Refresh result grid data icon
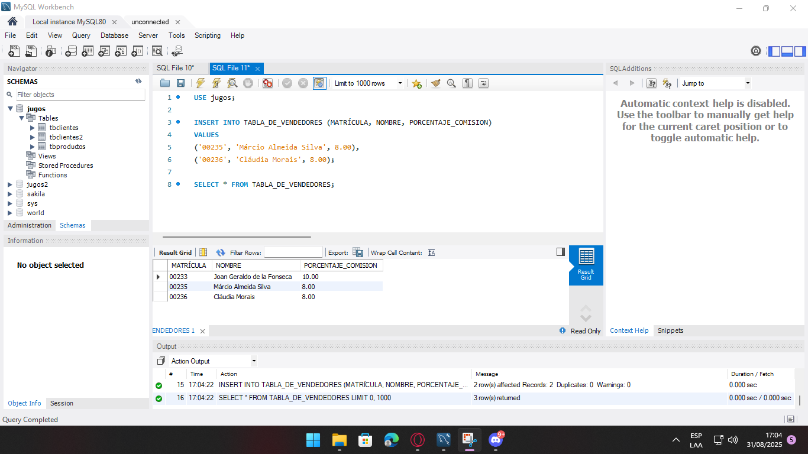 pos(221,252)
